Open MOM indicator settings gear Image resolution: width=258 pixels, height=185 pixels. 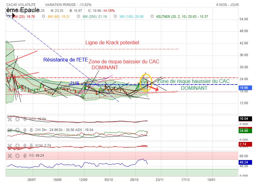17,145
